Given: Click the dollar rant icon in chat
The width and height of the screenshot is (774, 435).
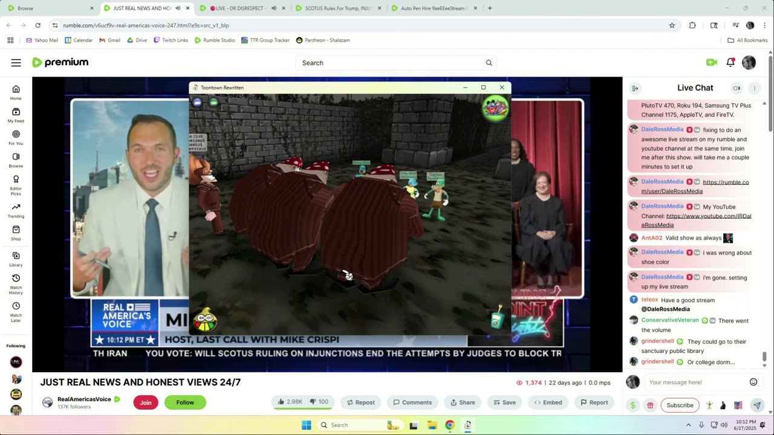Looking at the screenshot, I should pos(633,405).
